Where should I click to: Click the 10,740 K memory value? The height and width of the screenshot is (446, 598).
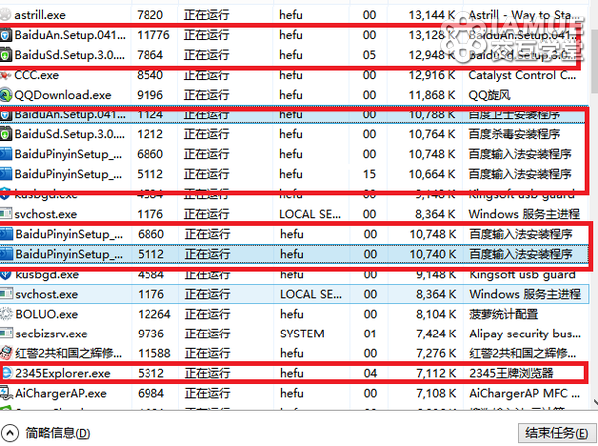(433, 254)
